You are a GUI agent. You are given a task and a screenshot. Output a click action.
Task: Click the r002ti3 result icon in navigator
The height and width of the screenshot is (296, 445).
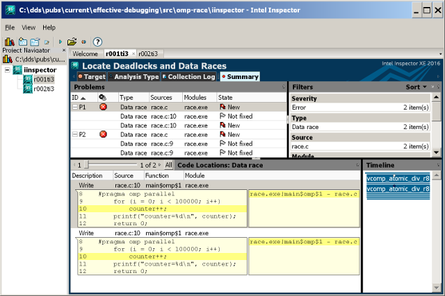pos(28,89)
